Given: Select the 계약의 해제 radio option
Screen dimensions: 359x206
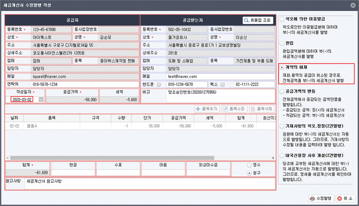Looking at the screenshot, I should (282, 67).
